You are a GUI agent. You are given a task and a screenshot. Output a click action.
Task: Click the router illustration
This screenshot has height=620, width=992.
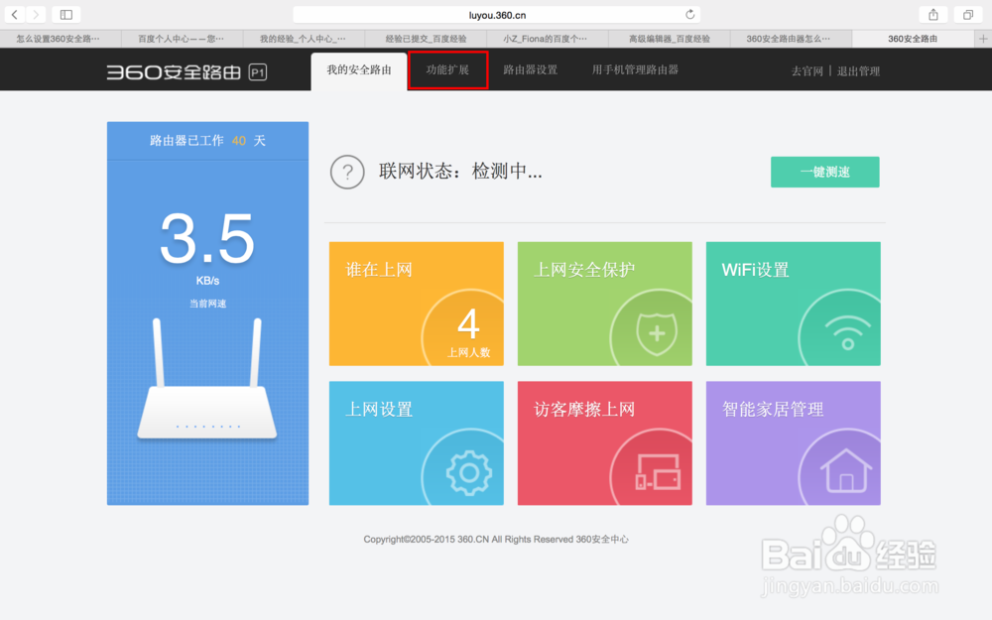point(207,378)
